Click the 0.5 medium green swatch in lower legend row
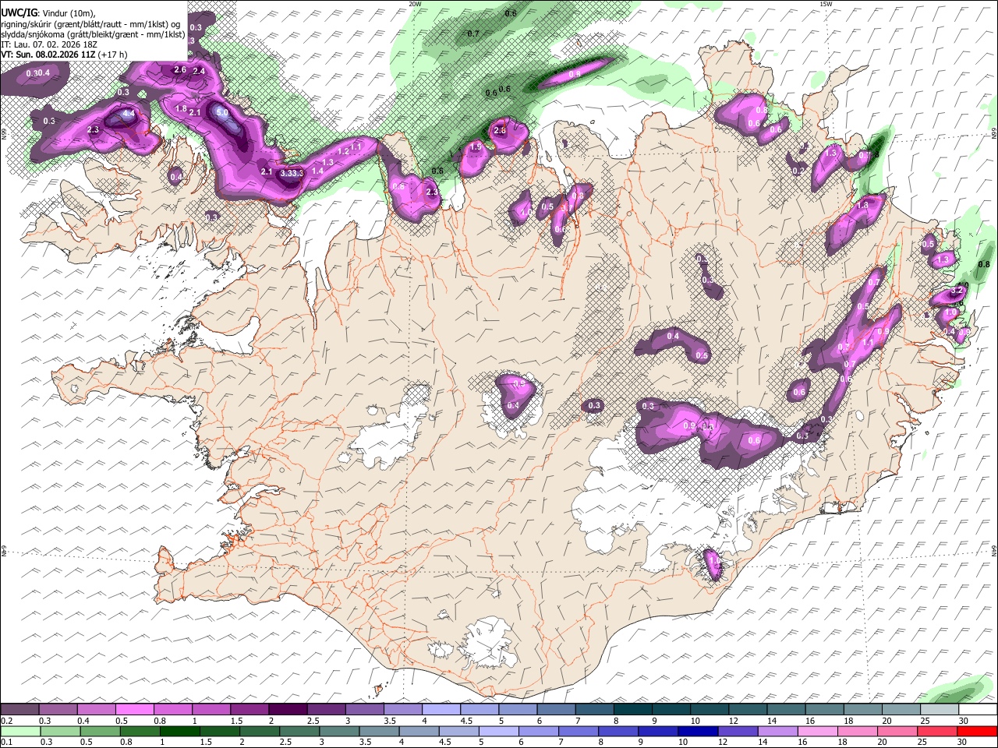Viewport: 998px width, 748px height. [x=101, y=731]
